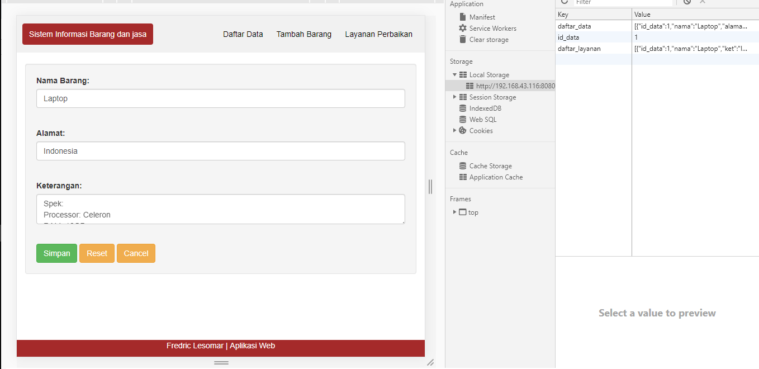Select the Cache Storage label
The width and height of the screenshot is (759, 369).
tap(491, 166)
